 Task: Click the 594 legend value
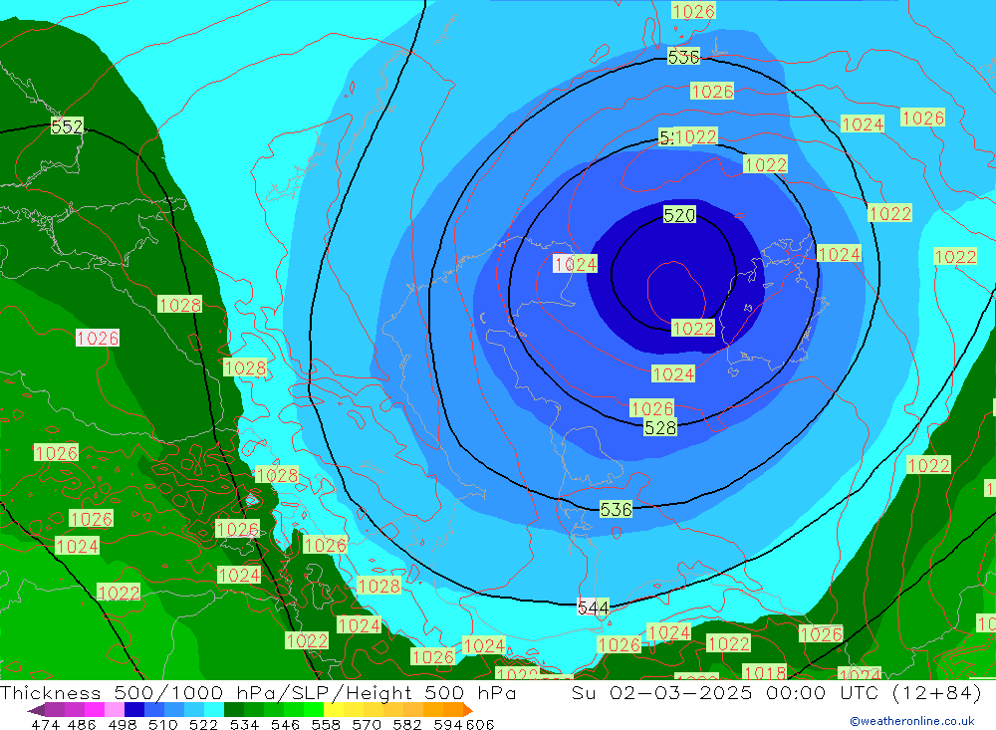[x=448, y=724]
